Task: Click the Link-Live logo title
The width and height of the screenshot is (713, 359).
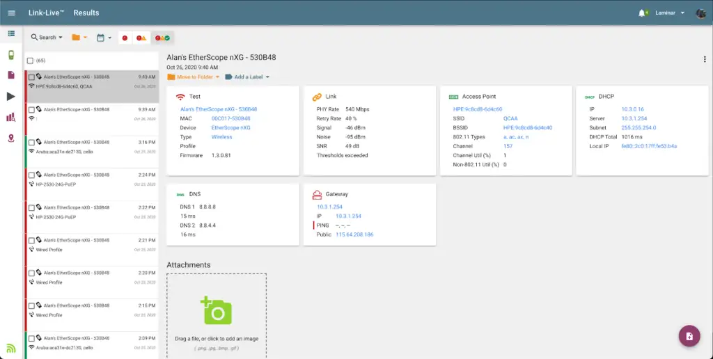Action: (x=46, y=13)
